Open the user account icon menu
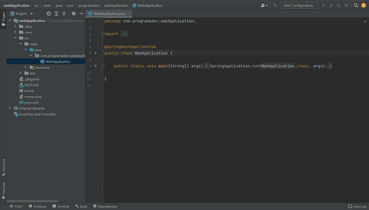Screen dimensions: 369x210 pyautogui.click(x=264, y=5)
